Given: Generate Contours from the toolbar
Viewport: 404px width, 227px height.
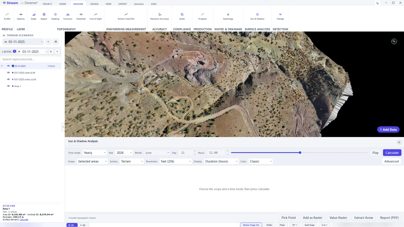Looking at the screenshot, I should (68, 16).
